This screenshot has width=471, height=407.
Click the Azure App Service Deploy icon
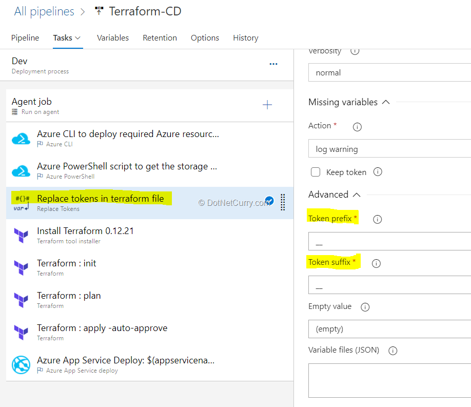point(21,364)
